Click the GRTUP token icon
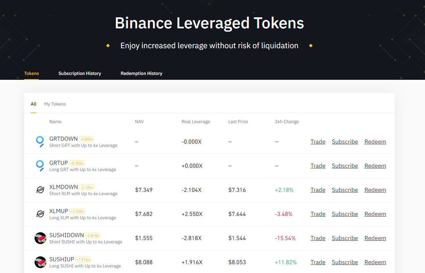 pos(40,166)
